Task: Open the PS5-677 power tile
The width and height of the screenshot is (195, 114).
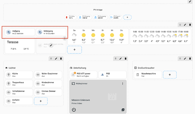Action: tap(83, 75)
